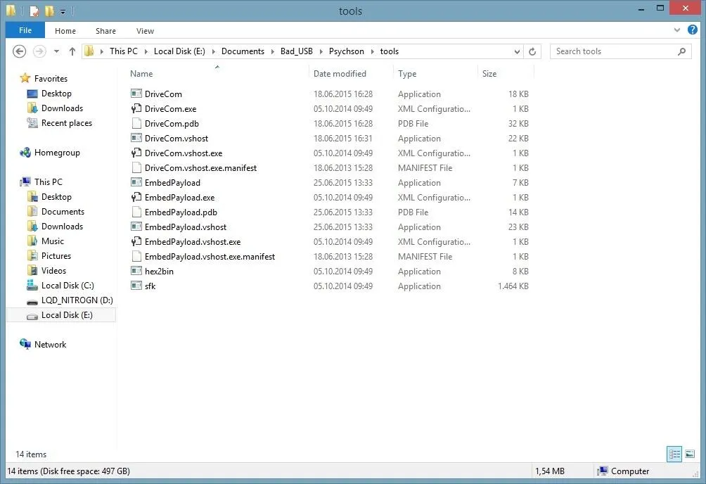Screen dimensions: 706x484
Task: Refresh the tools folder view
Action: pos(532,51)
